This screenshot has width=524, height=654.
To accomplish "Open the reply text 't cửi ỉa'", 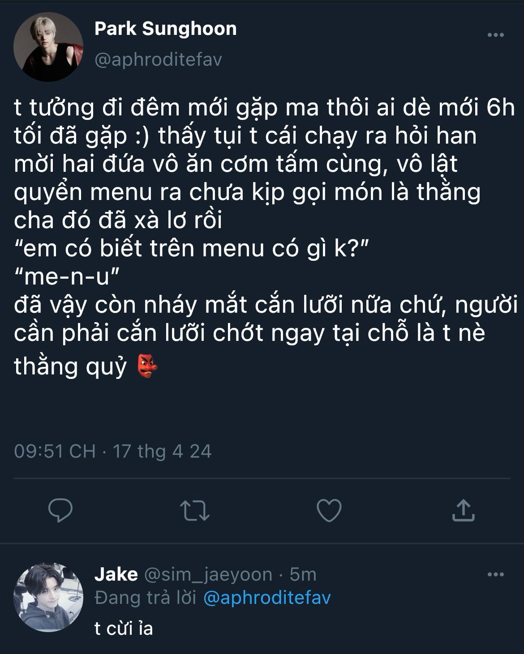I will [124, 629].
